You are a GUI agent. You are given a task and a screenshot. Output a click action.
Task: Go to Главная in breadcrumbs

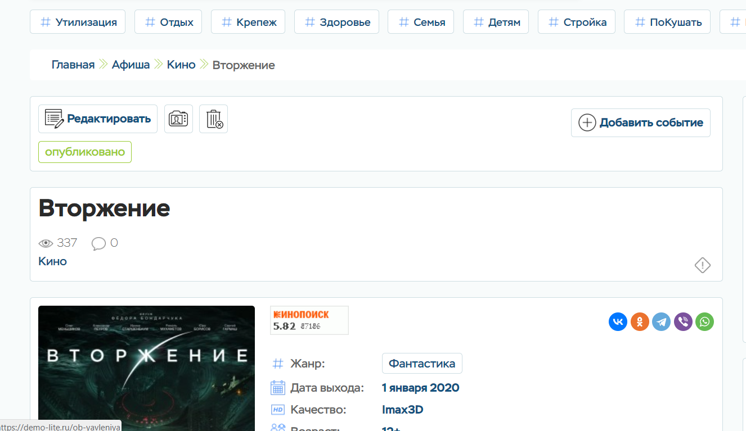point(73,65)
